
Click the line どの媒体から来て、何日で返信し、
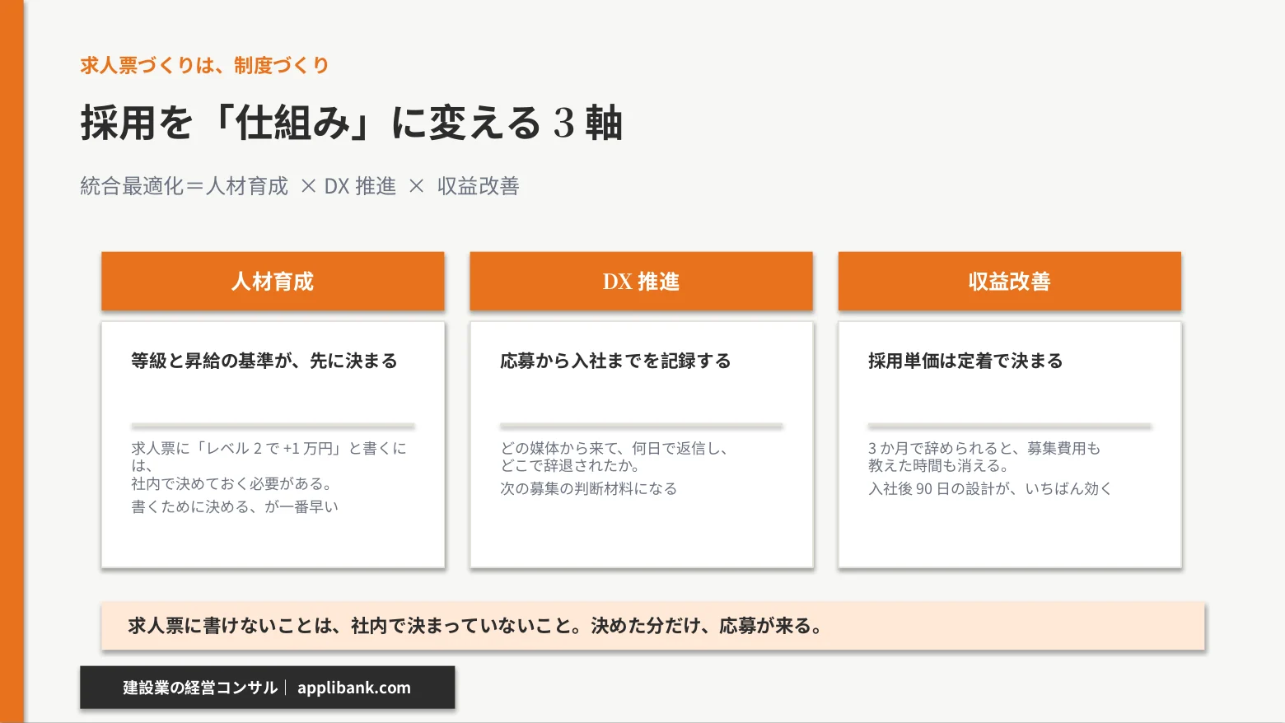pyautogui.click(x=614, y=448)
